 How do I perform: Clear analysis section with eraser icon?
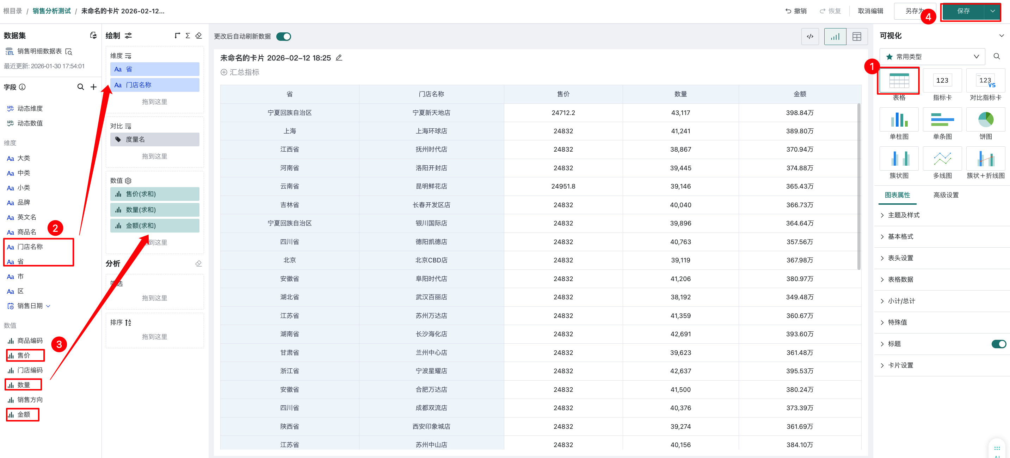click(198, 263)
